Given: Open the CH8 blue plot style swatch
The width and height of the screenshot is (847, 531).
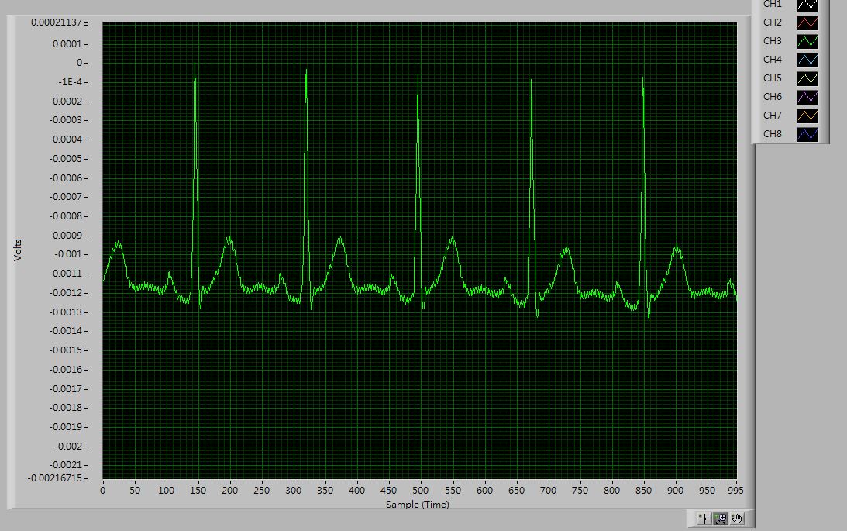Looking at the screenshot, I should [807, 134].
